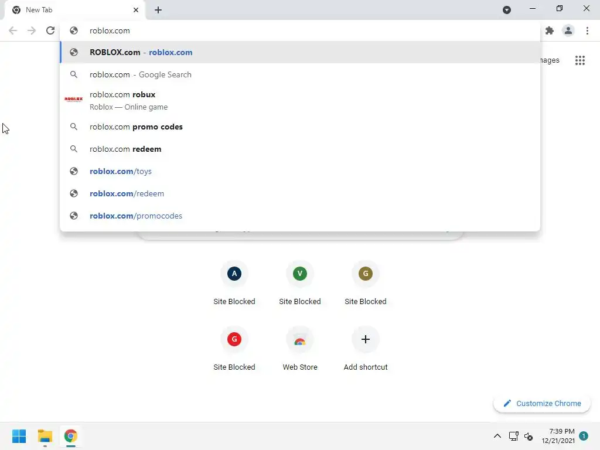Open the Site Blocked shortcut with V icon
The width and height of the screenshot is (600, 450).
tap(299, 283)
